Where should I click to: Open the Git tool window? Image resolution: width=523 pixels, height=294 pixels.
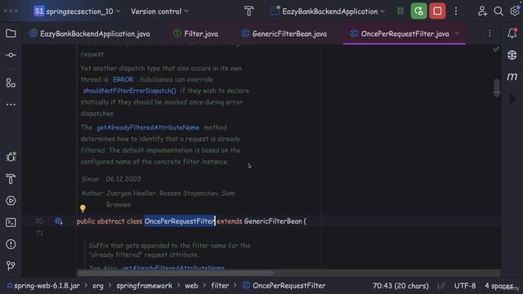11,265
